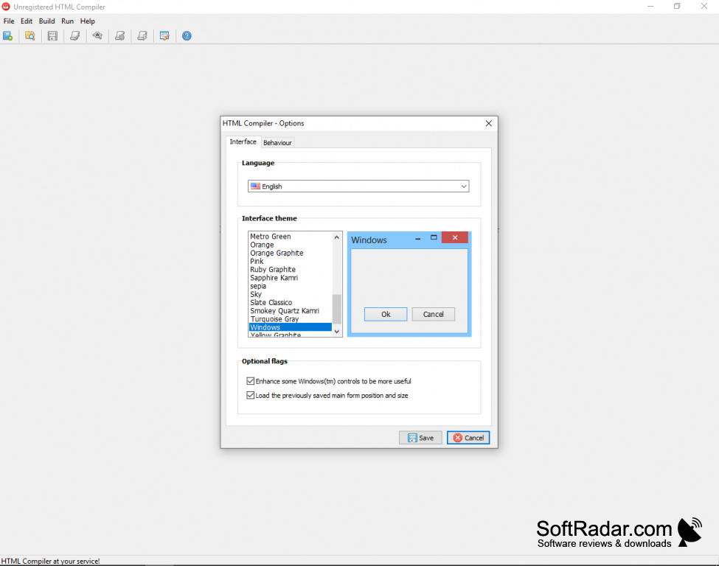Click the red X in theme preview
The image size is (719, 566).
click(455, 237)
